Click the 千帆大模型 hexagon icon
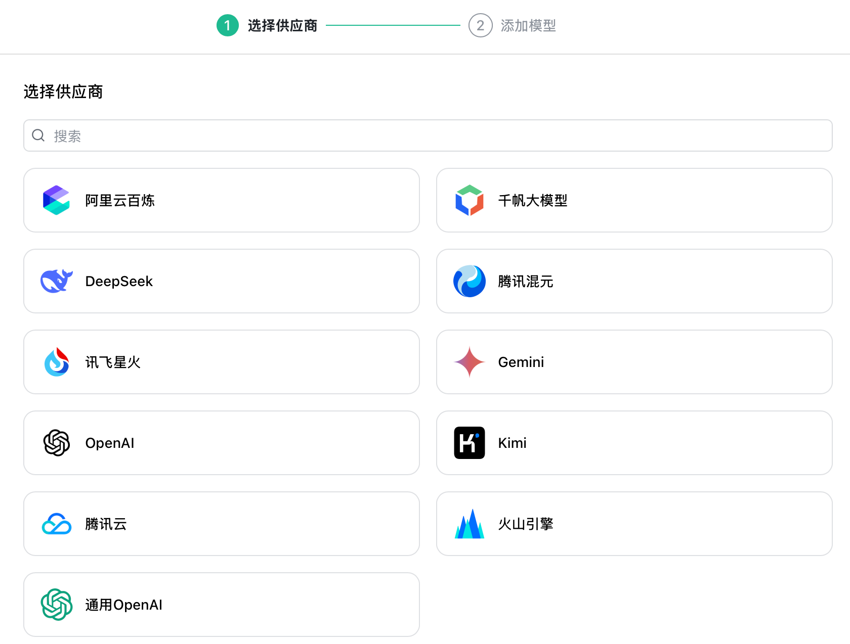 pos(469,200)
